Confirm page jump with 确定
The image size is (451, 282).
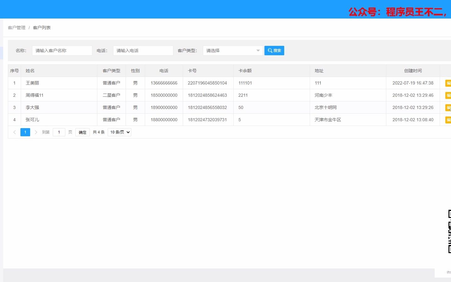[x=83, y=132]
